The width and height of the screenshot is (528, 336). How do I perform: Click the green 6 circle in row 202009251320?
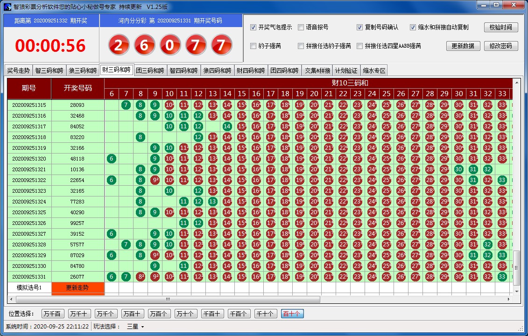click(111, 159)
